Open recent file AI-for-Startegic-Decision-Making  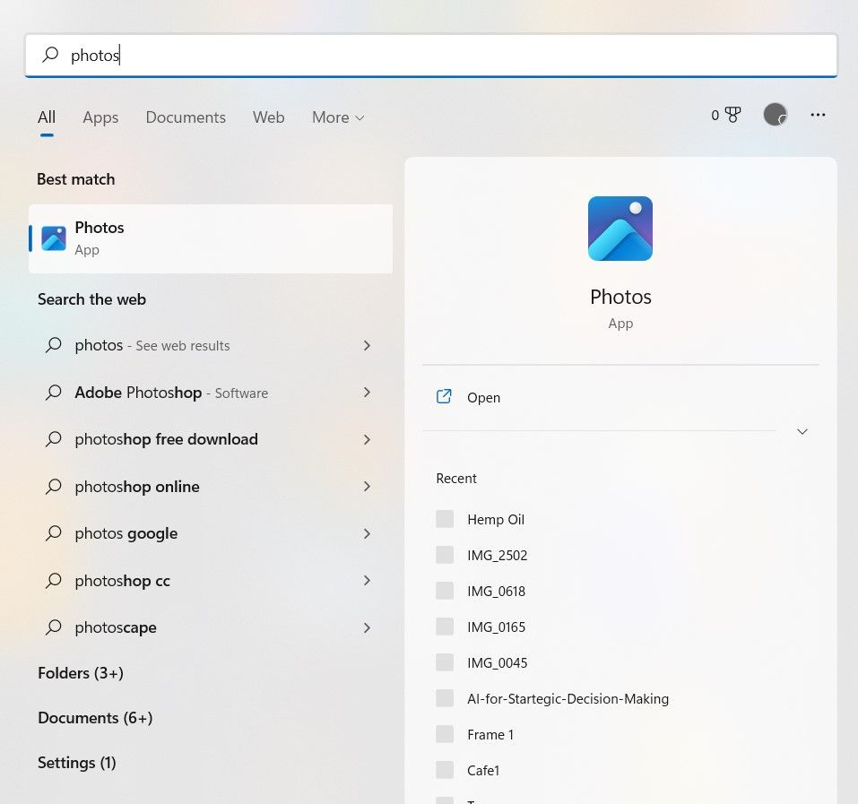[x=568, y=698]
